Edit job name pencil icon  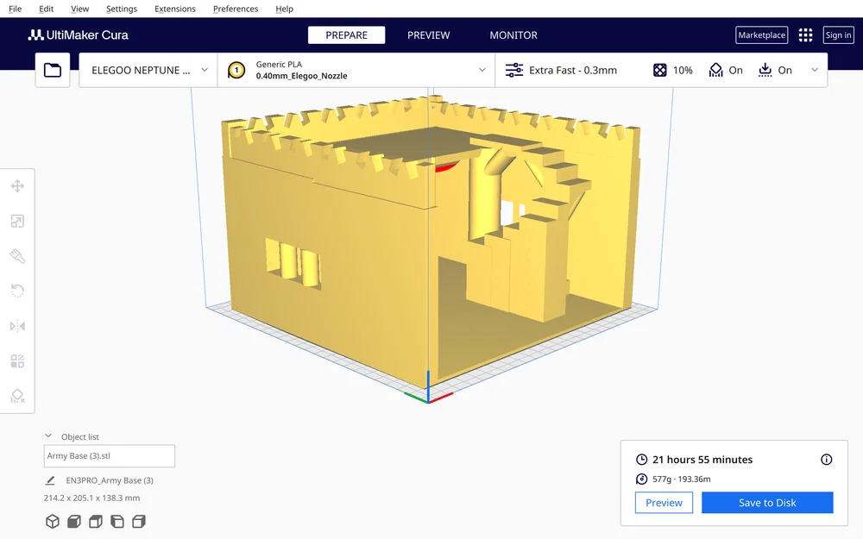pos(50,480)
